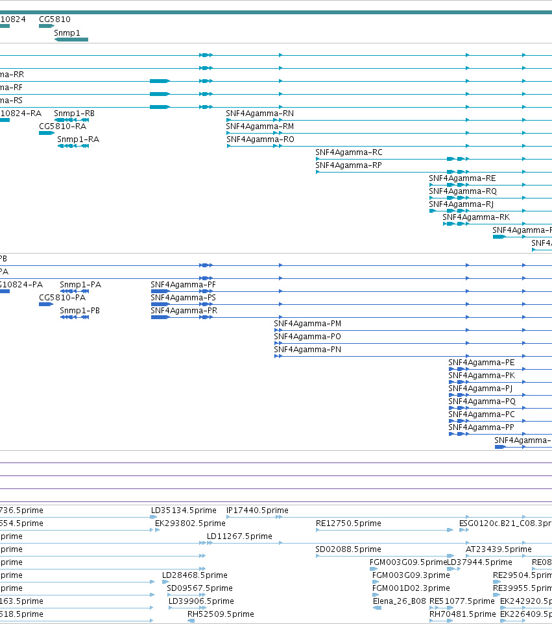The image size is (552, 624).
Task: Click EST RH52509.5prime
Action: [x=221, y=614]
